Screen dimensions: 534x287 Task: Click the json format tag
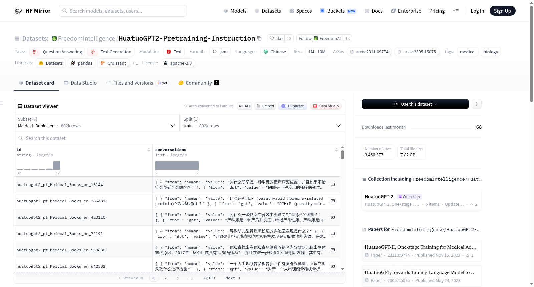[220, 52]
